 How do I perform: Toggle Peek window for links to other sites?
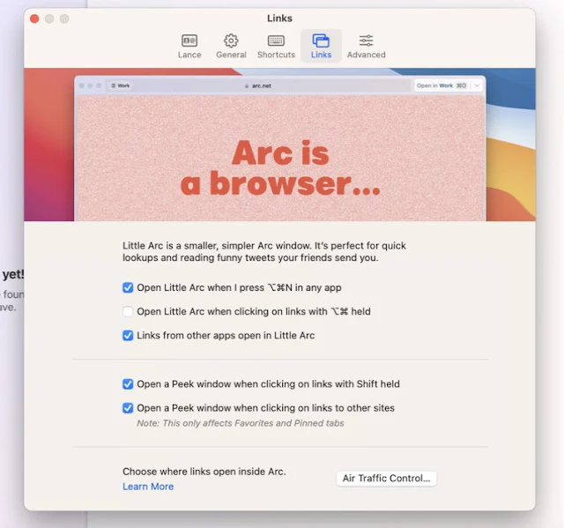tap(128, 408)
